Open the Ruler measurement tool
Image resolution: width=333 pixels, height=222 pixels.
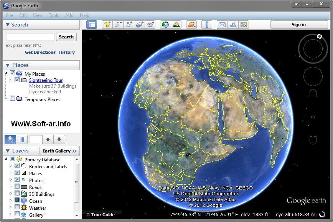click(x=206, y=24)
